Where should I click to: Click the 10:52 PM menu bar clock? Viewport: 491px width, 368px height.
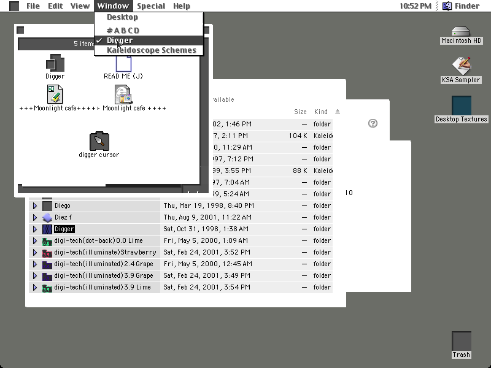[x=416, y=6]
